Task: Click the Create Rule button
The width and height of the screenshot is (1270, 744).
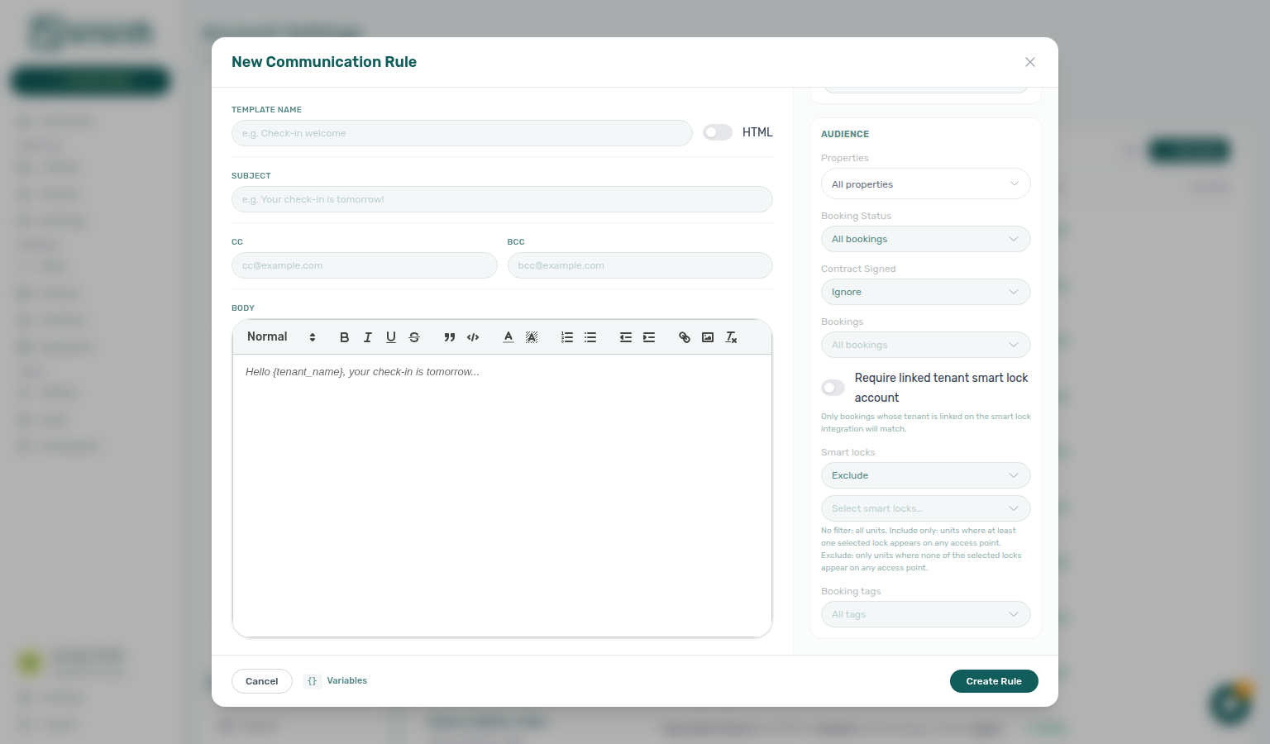Action: coord(994,681)
